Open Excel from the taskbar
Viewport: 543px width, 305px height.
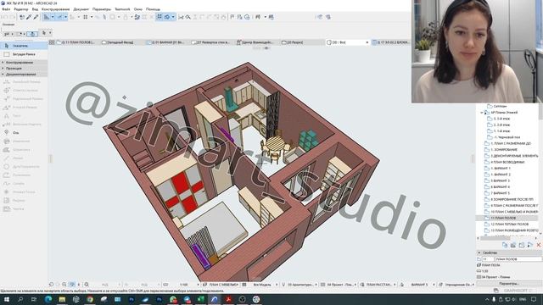pyautogui.click(x=200, y=299)
